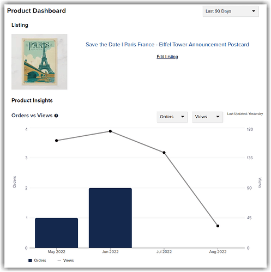This screenshot has width=271, height=272.
Task: Click the Aug 2022 axis label
Action: point(218,252)
